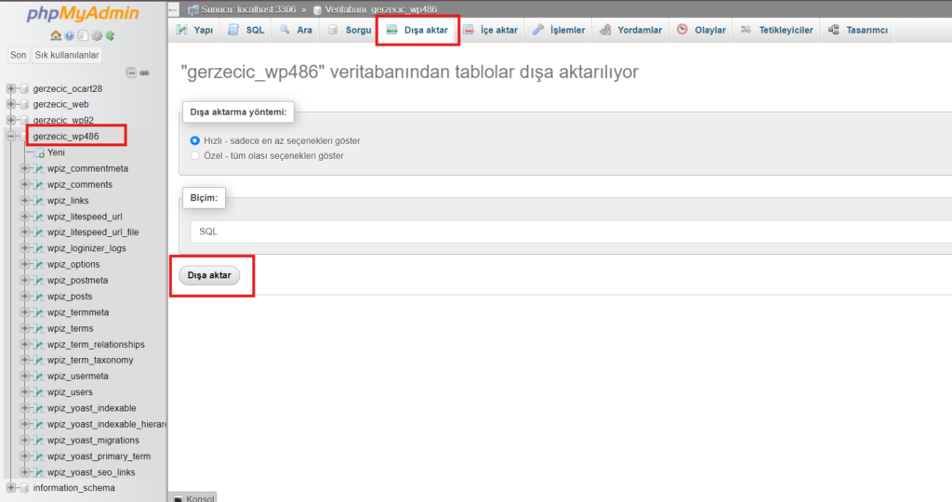Click the database icon beside gerzecic_ocart28
Screen dimensions: 952x502
tap(25, 88)
